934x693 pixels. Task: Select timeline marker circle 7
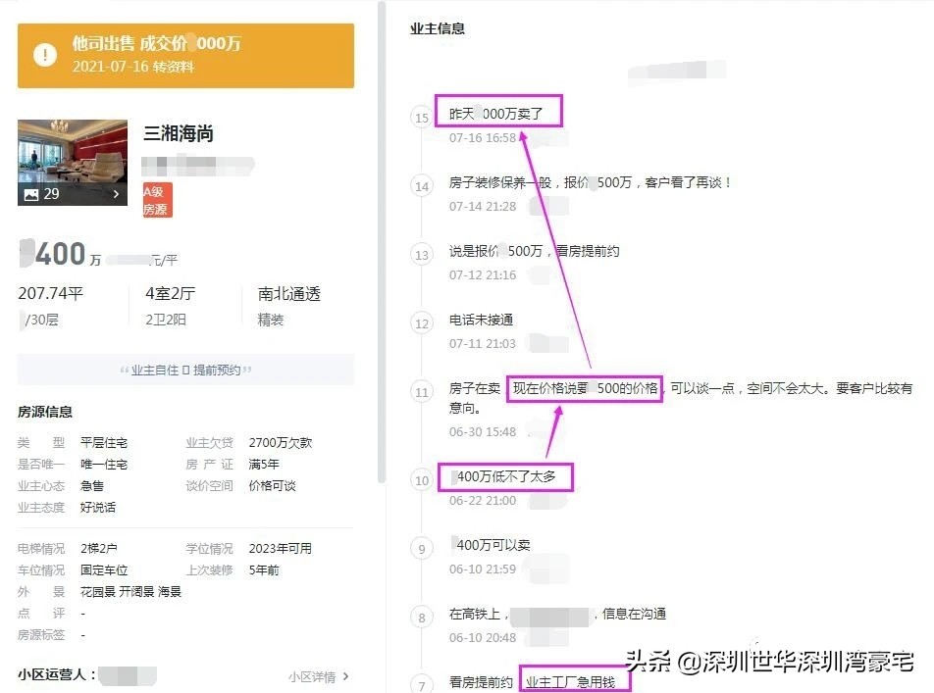click(421, 686)
